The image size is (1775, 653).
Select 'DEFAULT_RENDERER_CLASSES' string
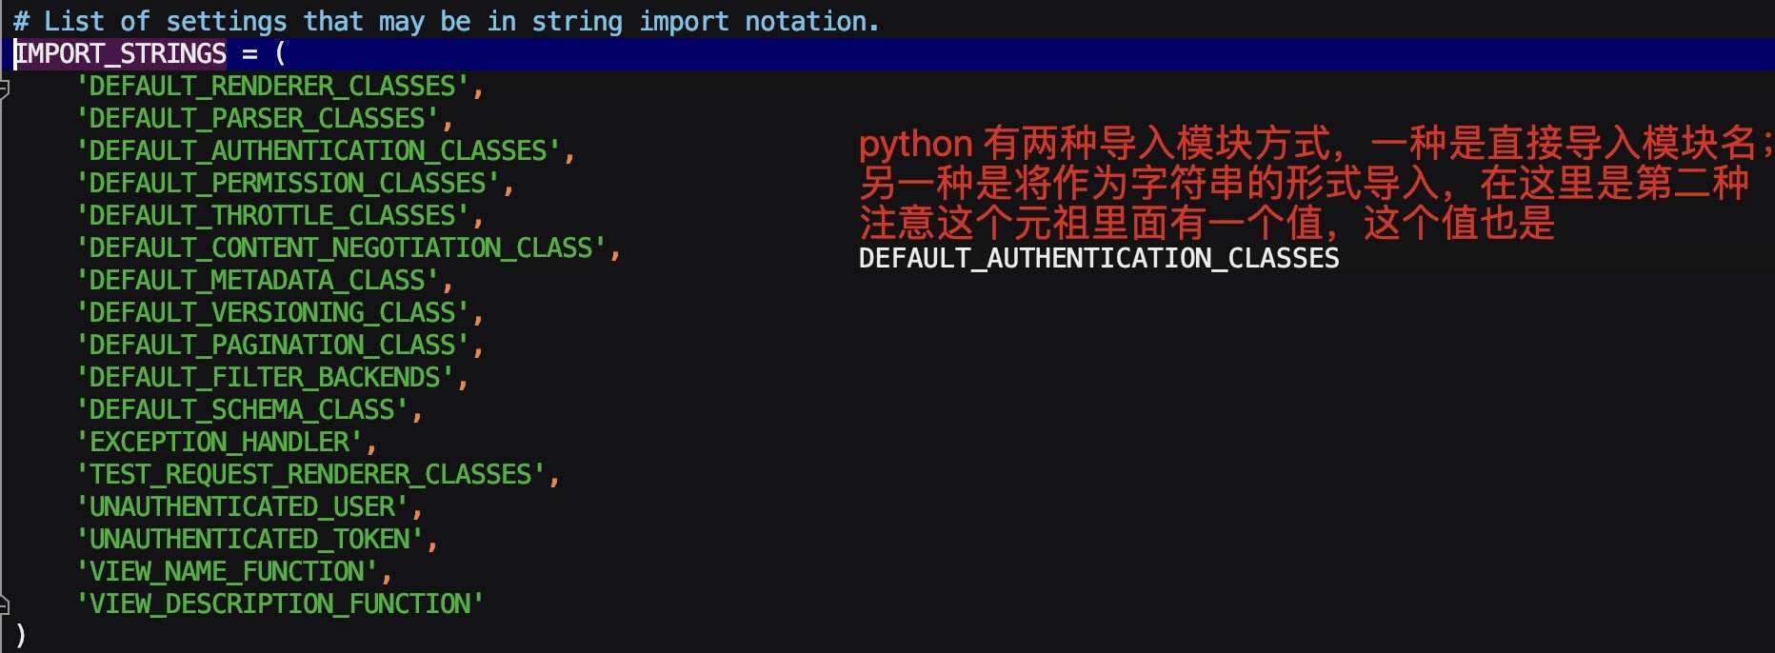pos(273,87)
